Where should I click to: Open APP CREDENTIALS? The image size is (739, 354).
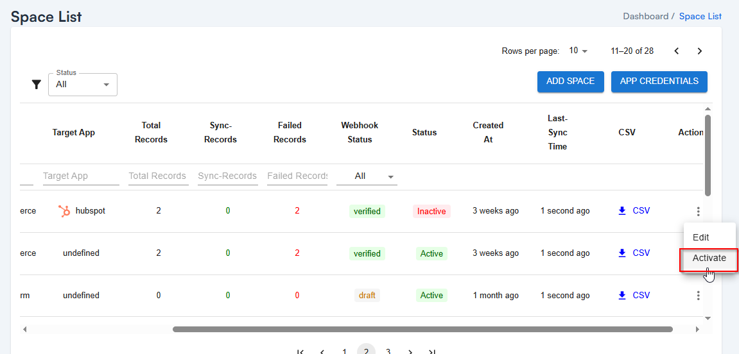tap(659, 81)
